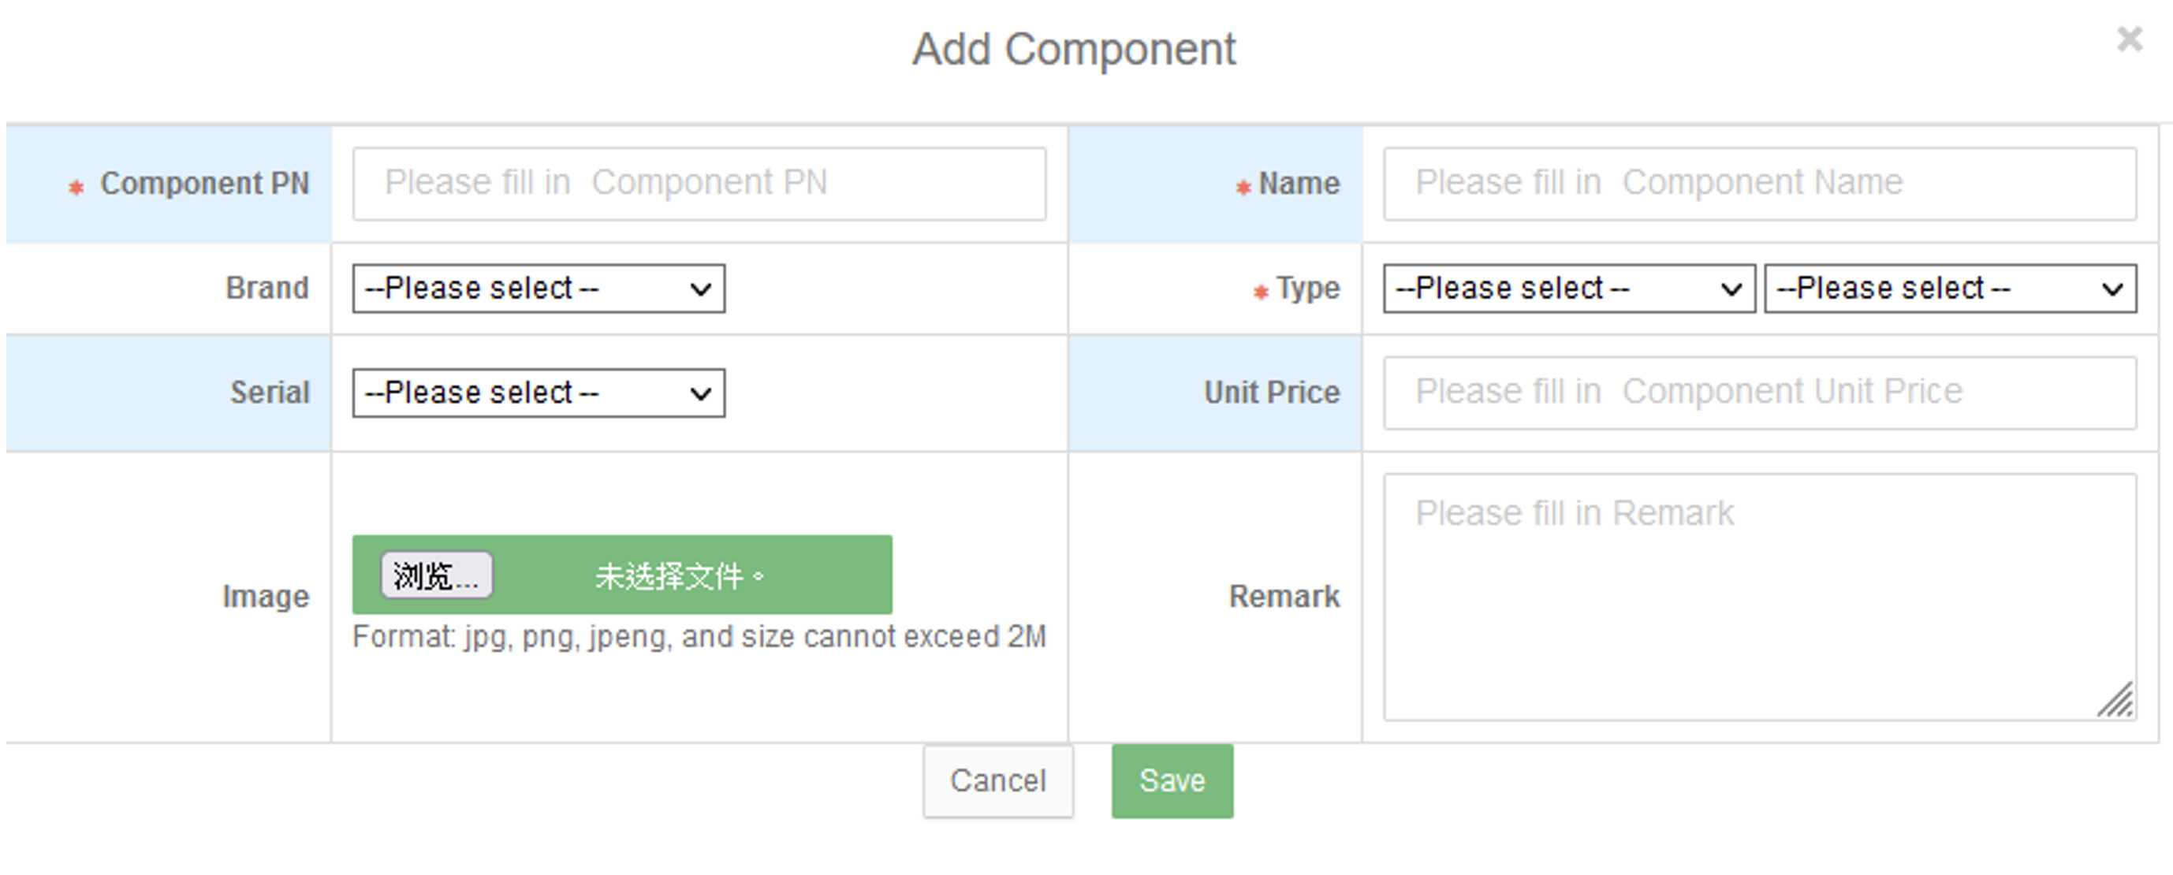Focus the Remark text area
2173x875 pixels.
tap(1760, 597)
